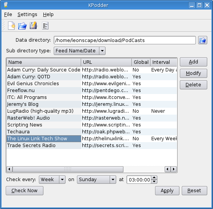The height and width of the screenshot is (209, 213).
Task: Open the File menu
Action: (x=8, y=15)
